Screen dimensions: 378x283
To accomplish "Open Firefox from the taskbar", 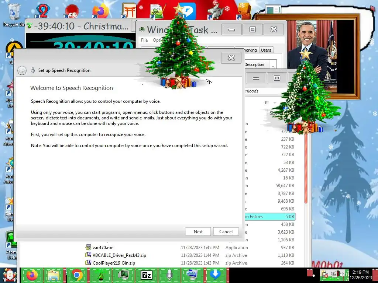I will [x=32, y=275].
